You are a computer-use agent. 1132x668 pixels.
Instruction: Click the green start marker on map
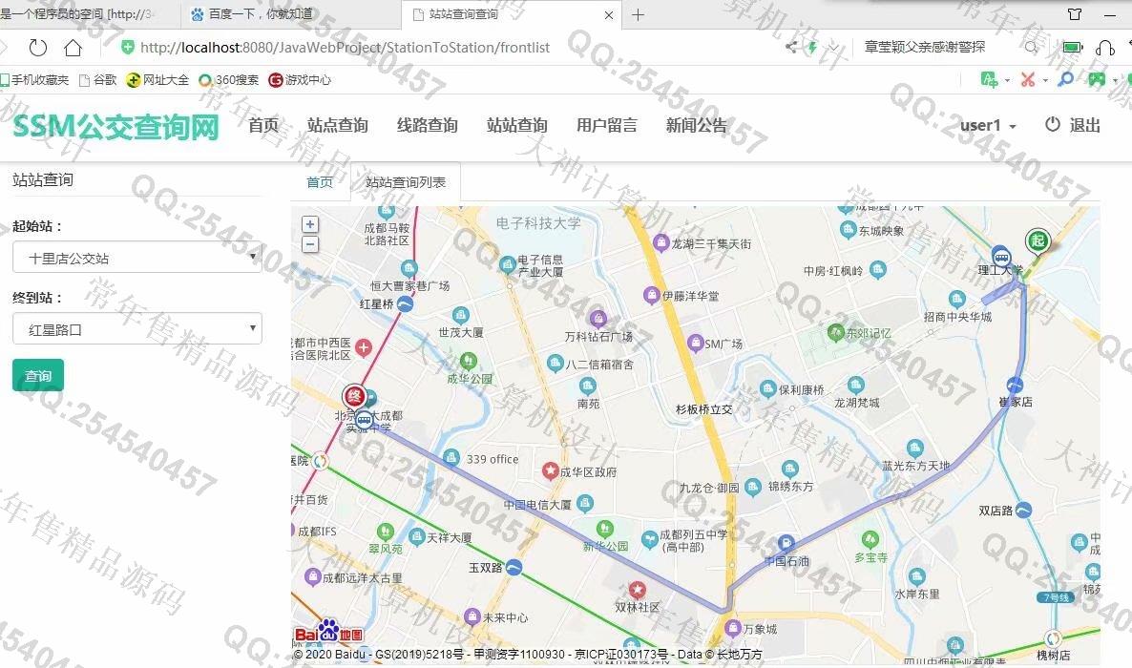coord(1038,240)
